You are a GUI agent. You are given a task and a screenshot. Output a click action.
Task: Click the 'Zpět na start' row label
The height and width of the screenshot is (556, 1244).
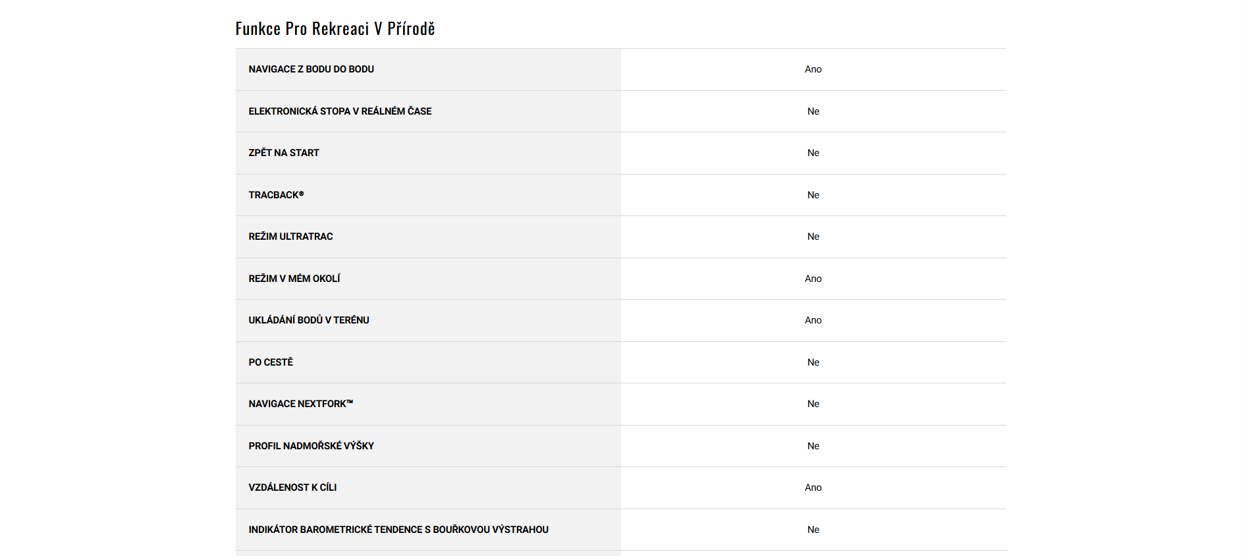(x=283, y=153)
